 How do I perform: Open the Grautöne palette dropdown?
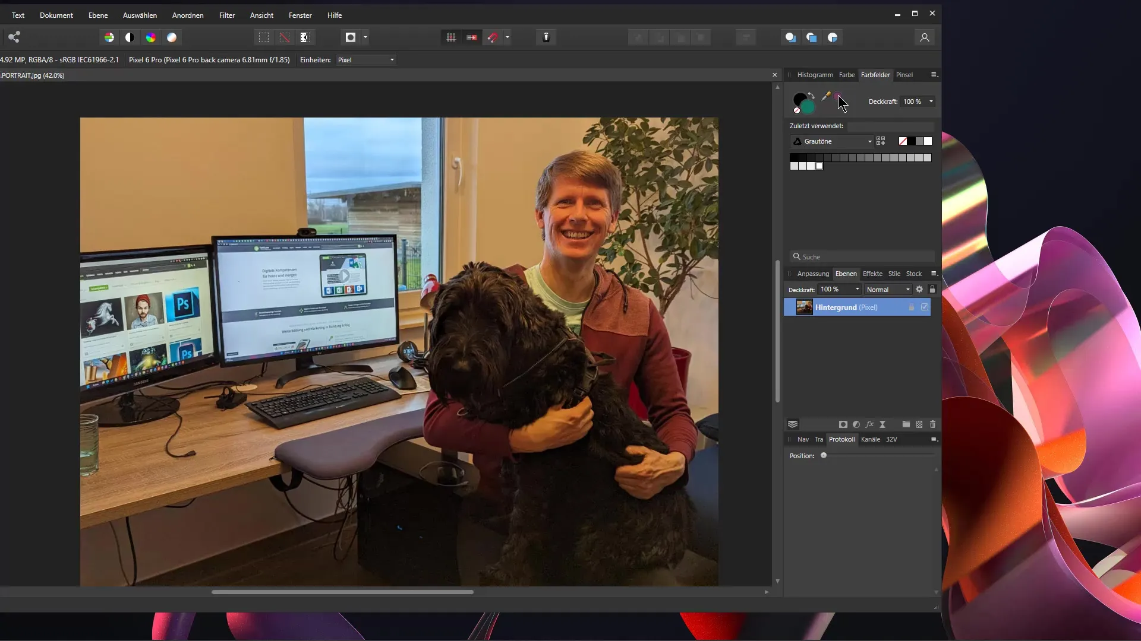(x=832, y=141)
